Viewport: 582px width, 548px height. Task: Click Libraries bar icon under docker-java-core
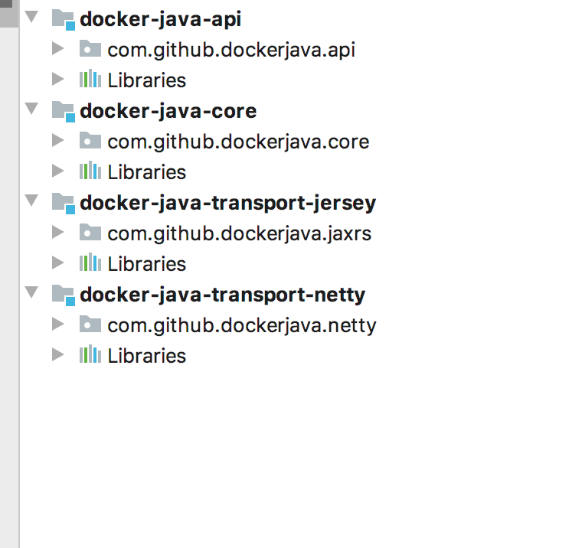point(90,171)
